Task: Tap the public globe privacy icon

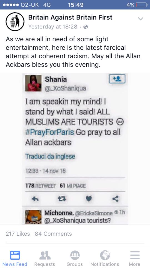Action: (86, 27)
